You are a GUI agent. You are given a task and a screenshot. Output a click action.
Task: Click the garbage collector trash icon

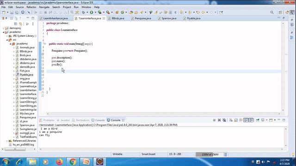(x=226, y=154)
